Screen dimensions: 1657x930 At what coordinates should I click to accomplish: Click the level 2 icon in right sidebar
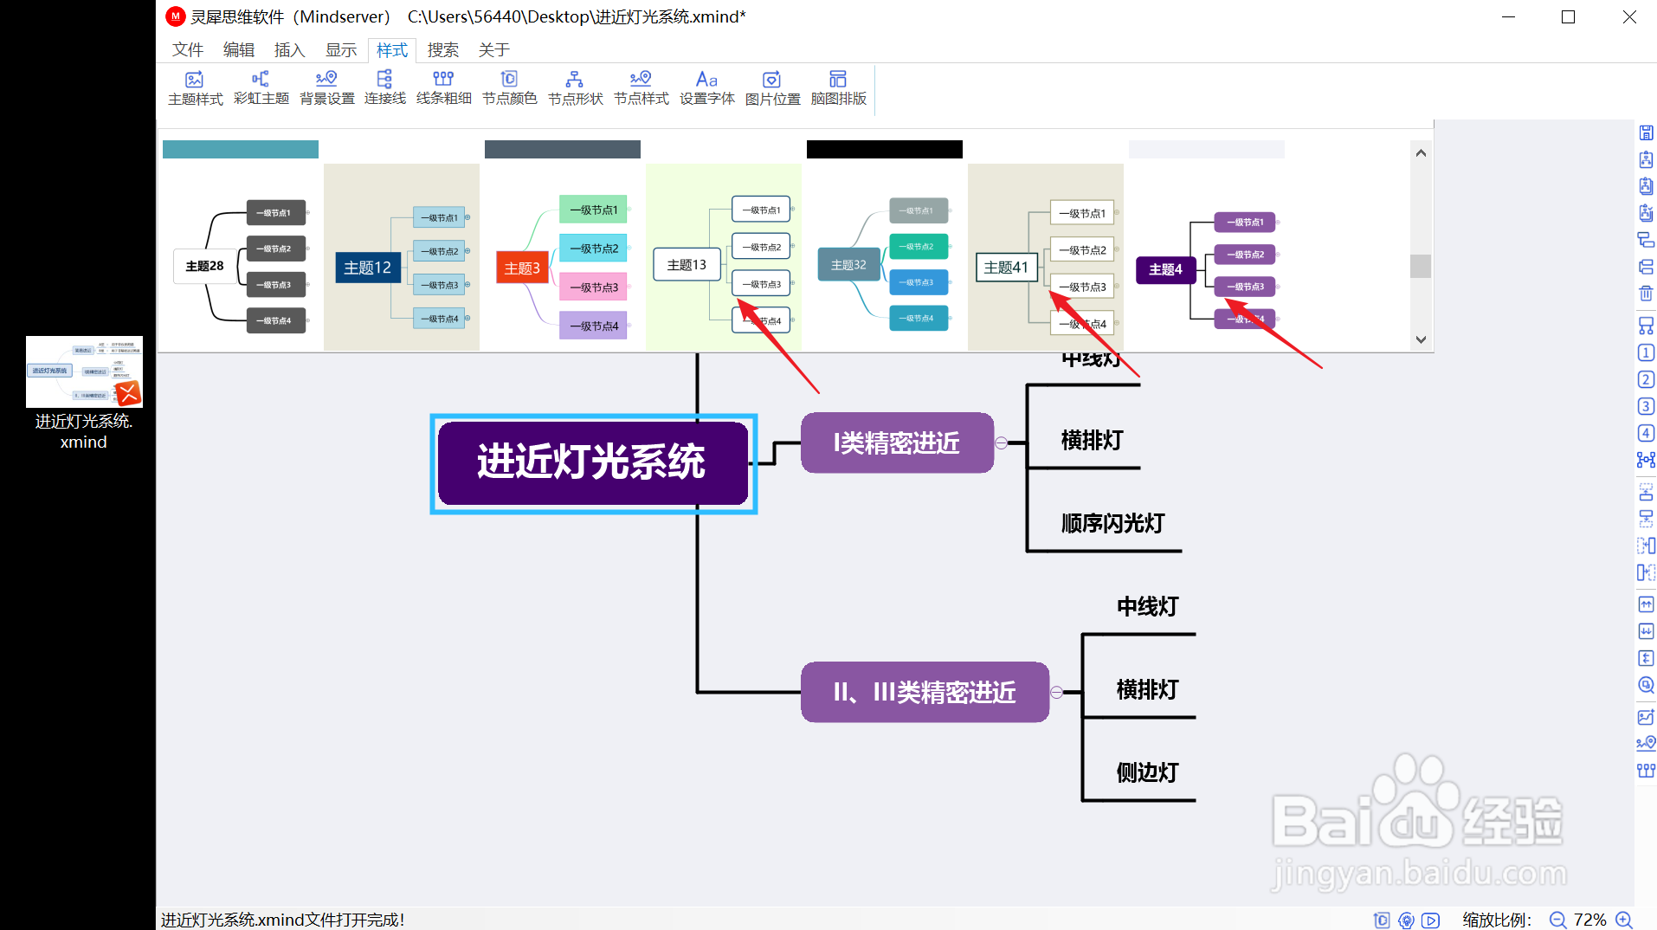click(1646, 379)
